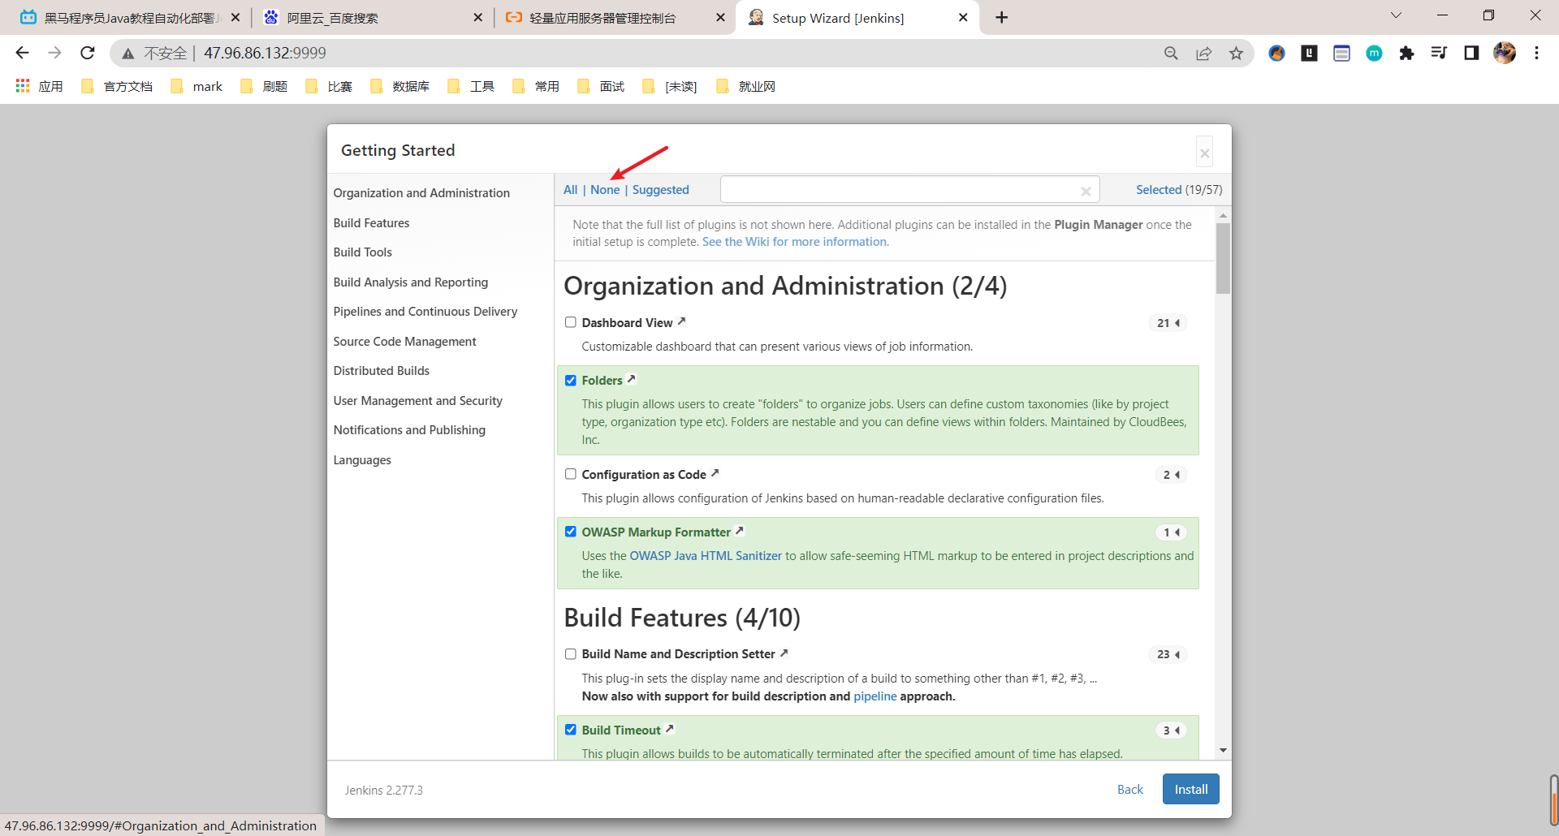The width and height of the screenshot is (1559, 836).
Task: Click the browser forward arrow
Action: [x=54, y=53]
